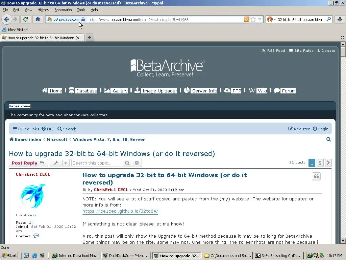Screen dimensions: 346x260
Task: Click the breadcrumb-row search magnifier icon
Action: [x=328, y=139]
